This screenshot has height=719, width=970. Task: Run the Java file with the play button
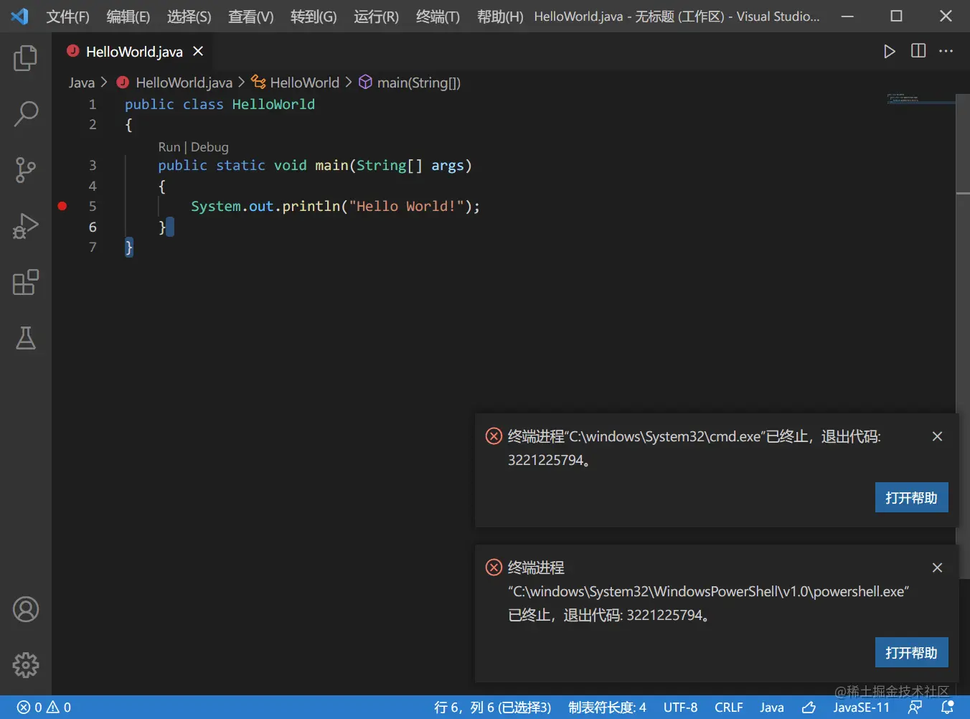(890, 51)
